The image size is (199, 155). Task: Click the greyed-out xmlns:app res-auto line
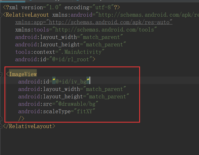tap(94, 22)
